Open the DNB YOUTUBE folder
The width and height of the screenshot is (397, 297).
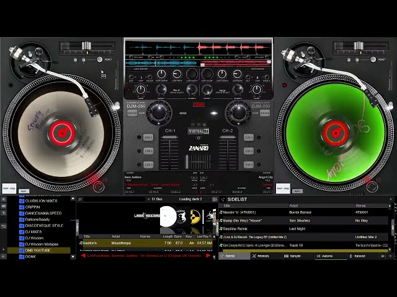click(38, 250)
